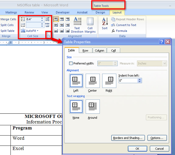Open Cell Size dialog launcher
The height and width of the screenshot is (155, 175).
pos(49,36)
